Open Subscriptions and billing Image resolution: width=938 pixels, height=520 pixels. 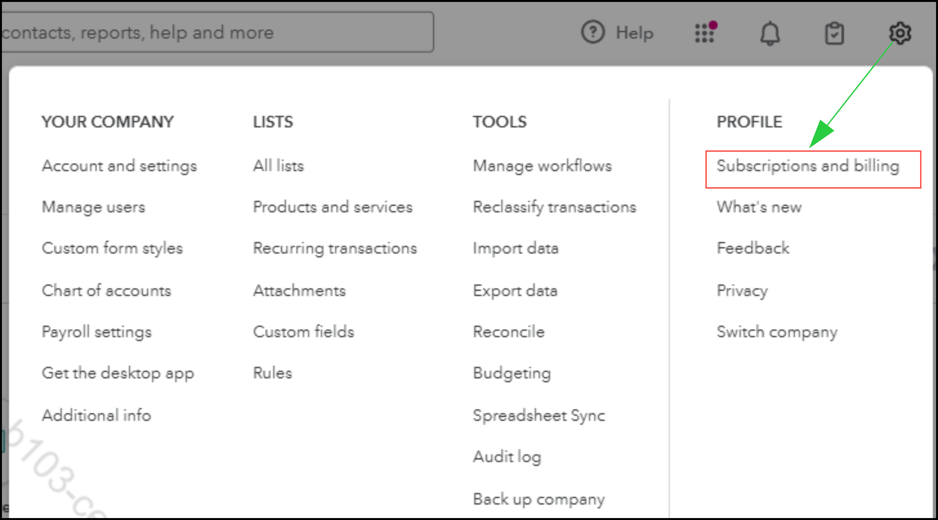coord(808,166)
